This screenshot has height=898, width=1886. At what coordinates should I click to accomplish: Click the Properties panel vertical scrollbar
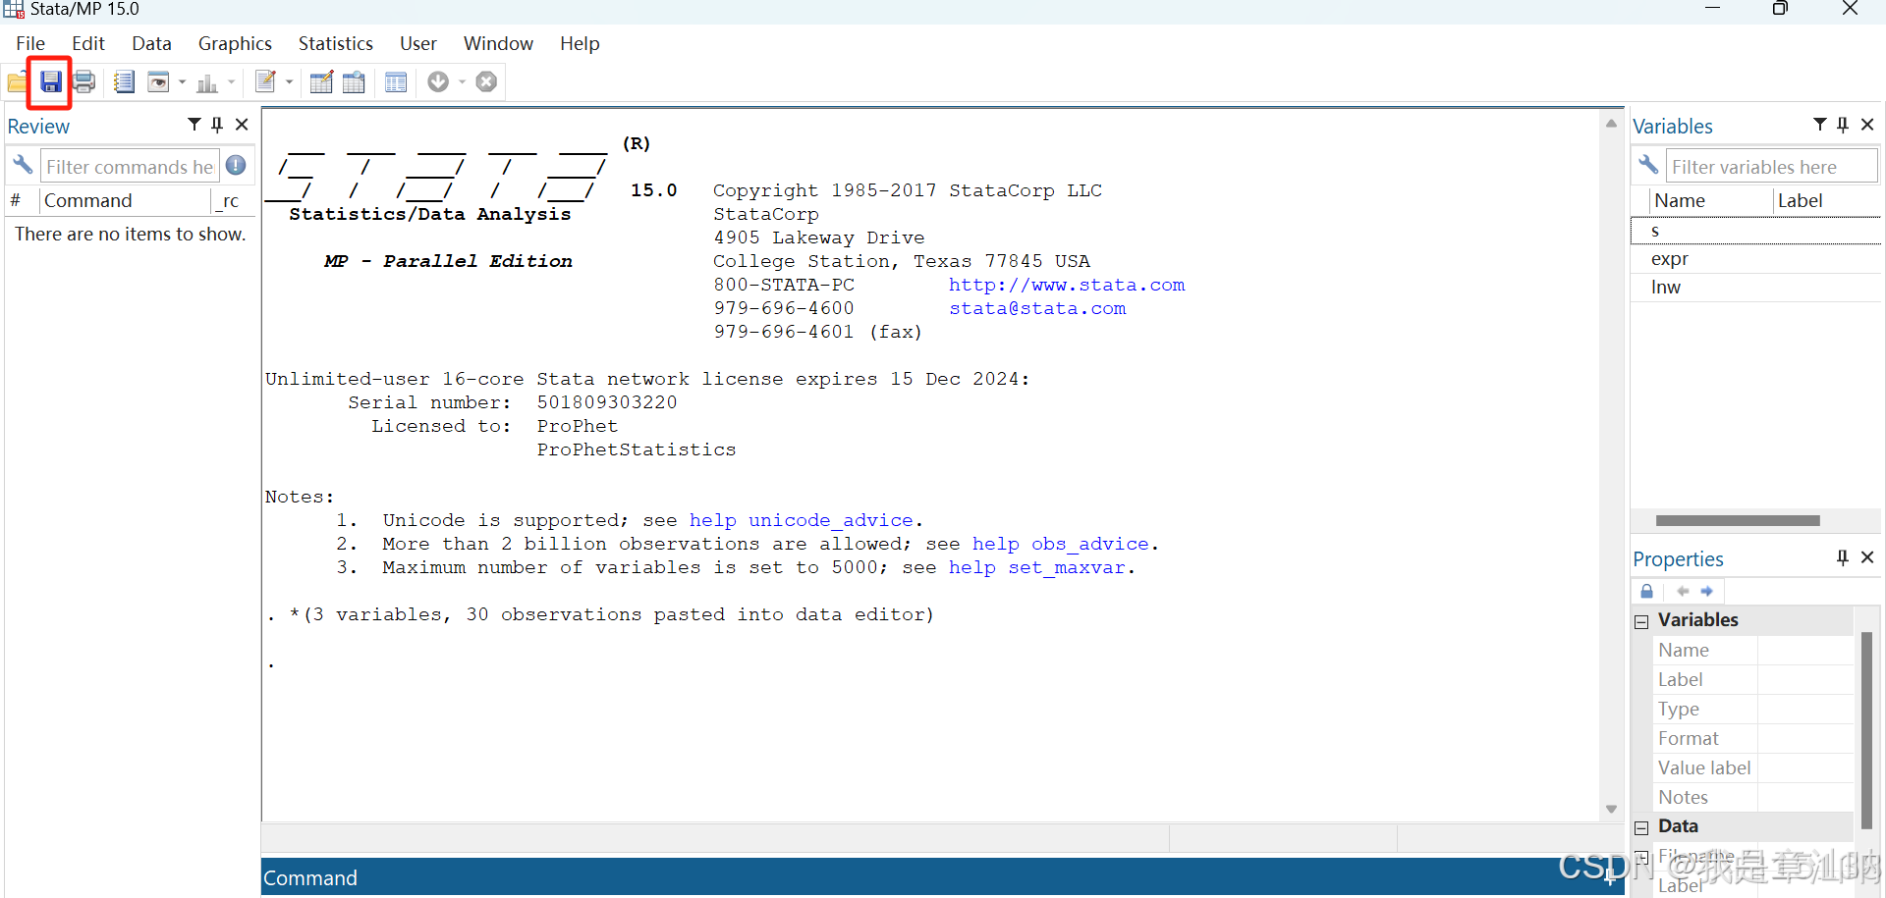1866,731
